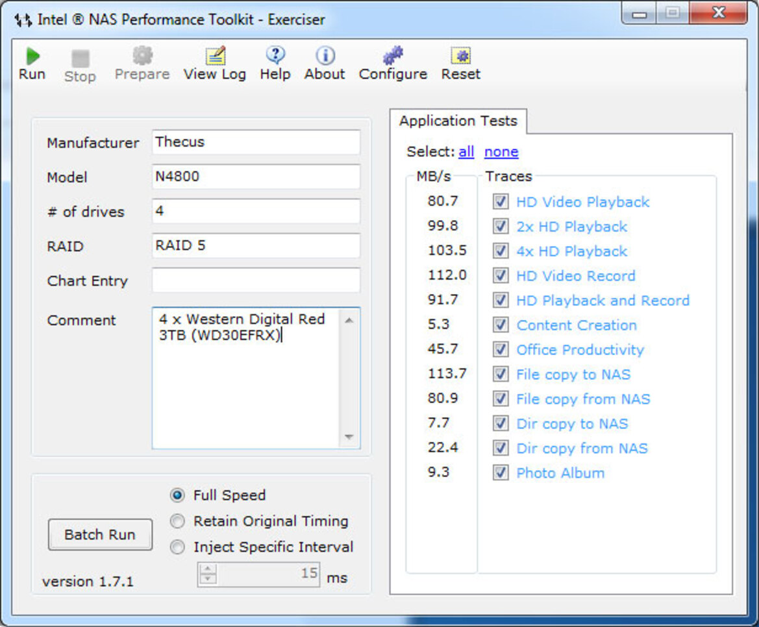The height and width of the screenshot is (627, 759).
Task: Toggle File copy from NAS checkbox
Action: (x=501, y=399)
